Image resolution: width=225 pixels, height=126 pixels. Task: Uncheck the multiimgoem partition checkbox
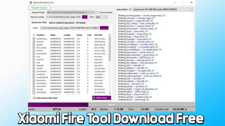(x=34, y=38)
